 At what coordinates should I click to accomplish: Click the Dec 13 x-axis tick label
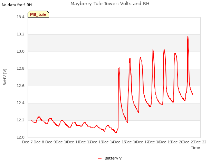coord(97,142)
